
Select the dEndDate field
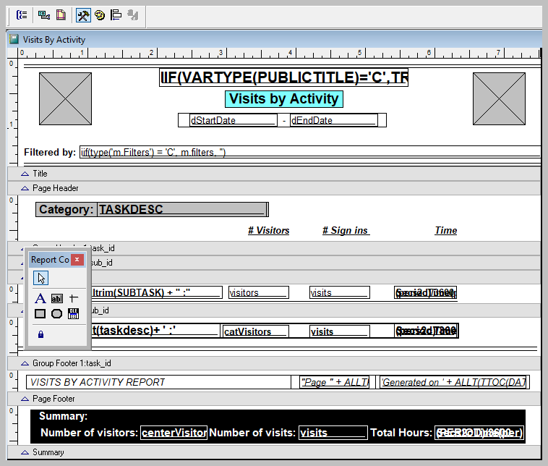pyautogui.click(x=334, y=120)
